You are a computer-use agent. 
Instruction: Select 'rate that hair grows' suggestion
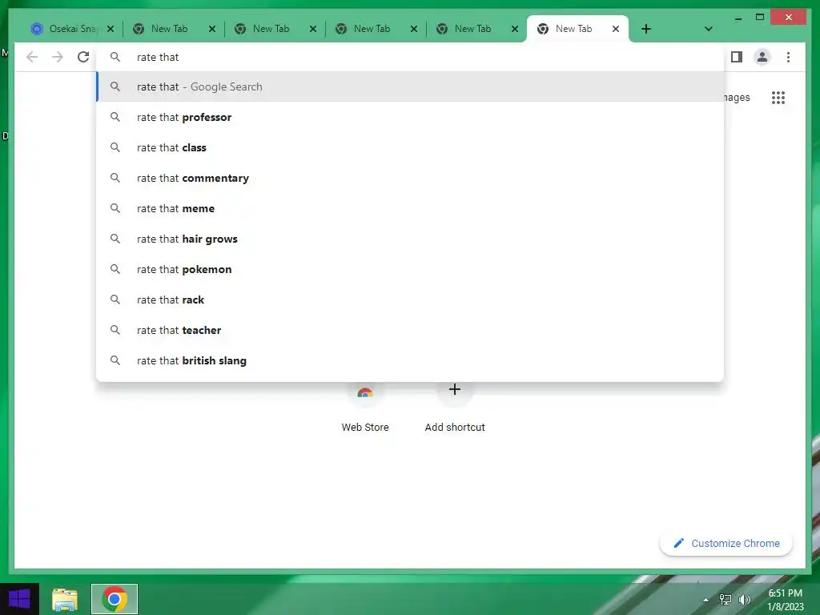[410, 239]
